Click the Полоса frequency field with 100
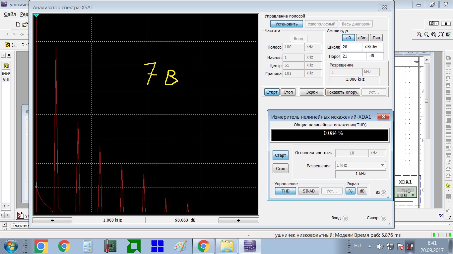453x254 pixels. coord(293,47)
